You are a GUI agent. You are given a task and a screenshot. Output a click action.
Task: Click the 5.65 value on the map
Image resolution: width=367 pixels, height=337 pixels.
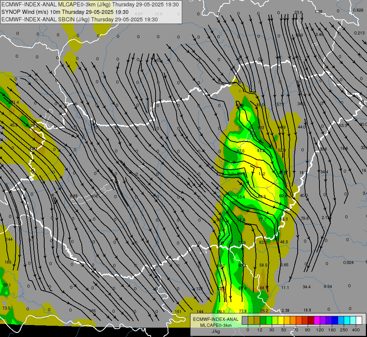tap(285, 265)
